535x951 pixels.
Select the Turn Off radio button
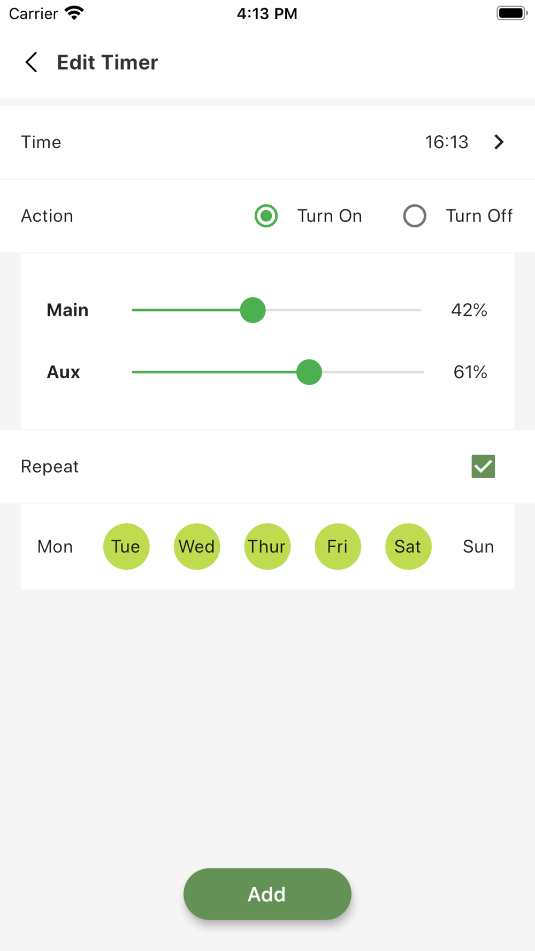[x=415, y=216]
